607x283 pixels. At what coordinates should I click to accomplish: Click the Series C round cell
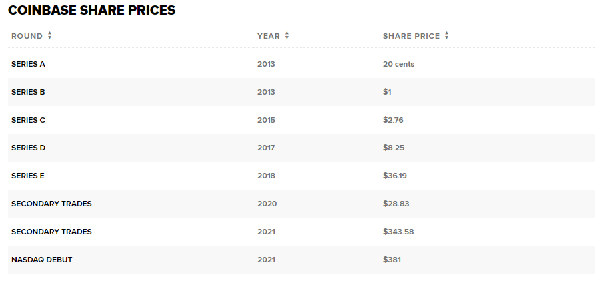28,120
